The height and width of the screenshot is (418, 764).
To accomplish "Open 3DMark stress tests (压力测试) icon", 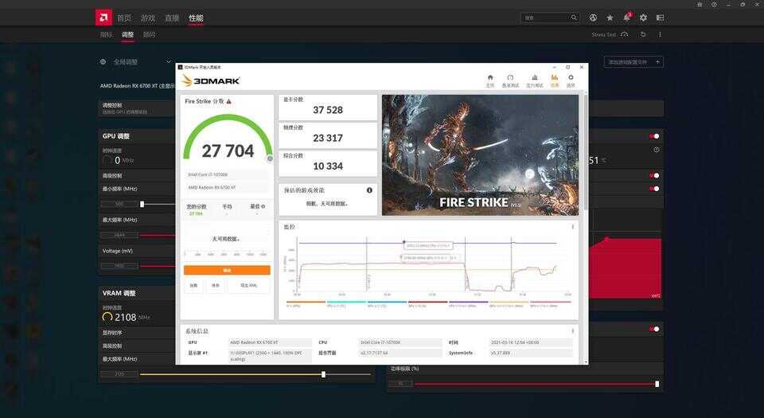I will point(535,80).
